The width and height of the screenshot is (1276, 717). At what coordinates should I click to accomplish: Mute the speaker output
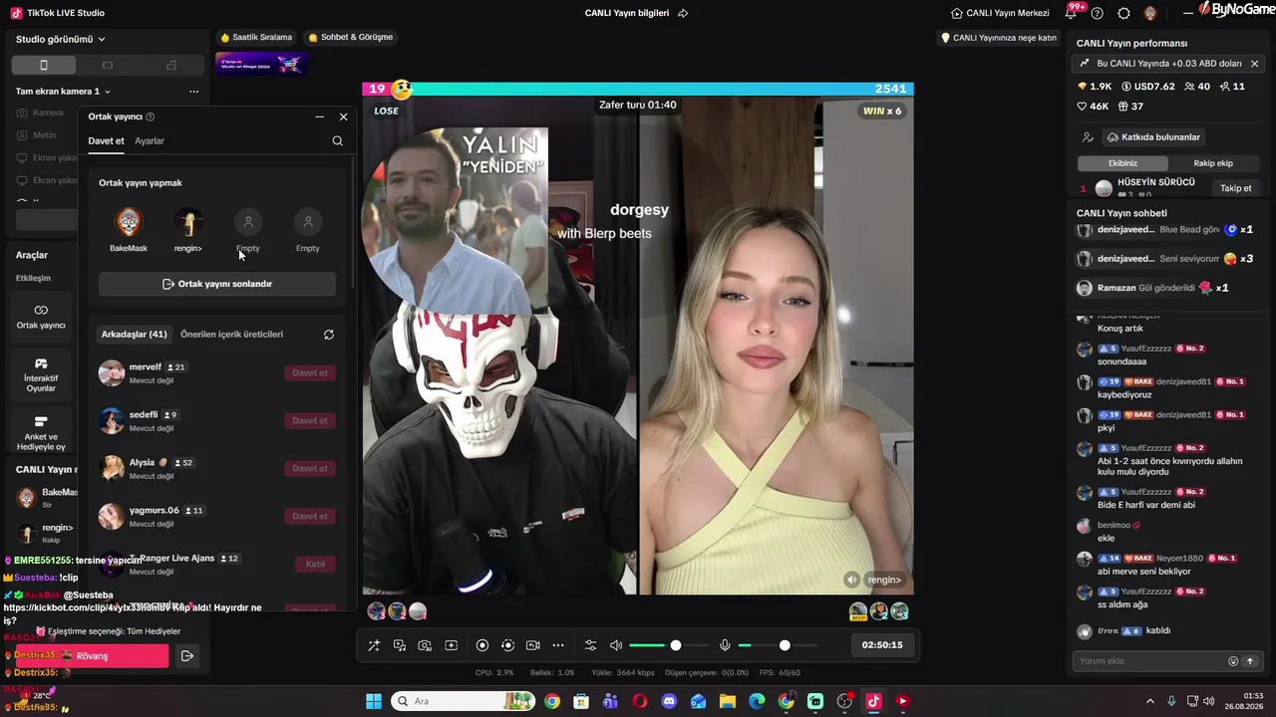pyautogui.click(x=616, y=645)
